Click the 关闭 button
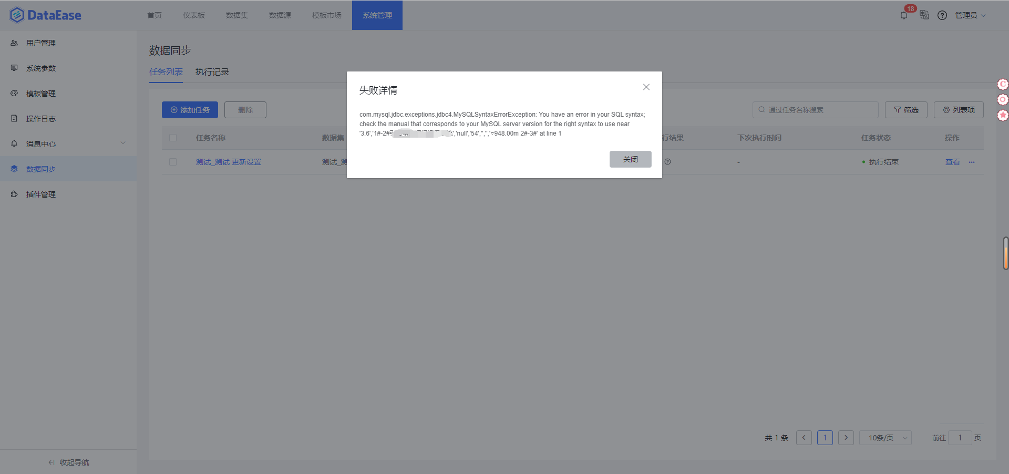Image resolution: width=1009 pixels, height=474 pixels. 631,159
